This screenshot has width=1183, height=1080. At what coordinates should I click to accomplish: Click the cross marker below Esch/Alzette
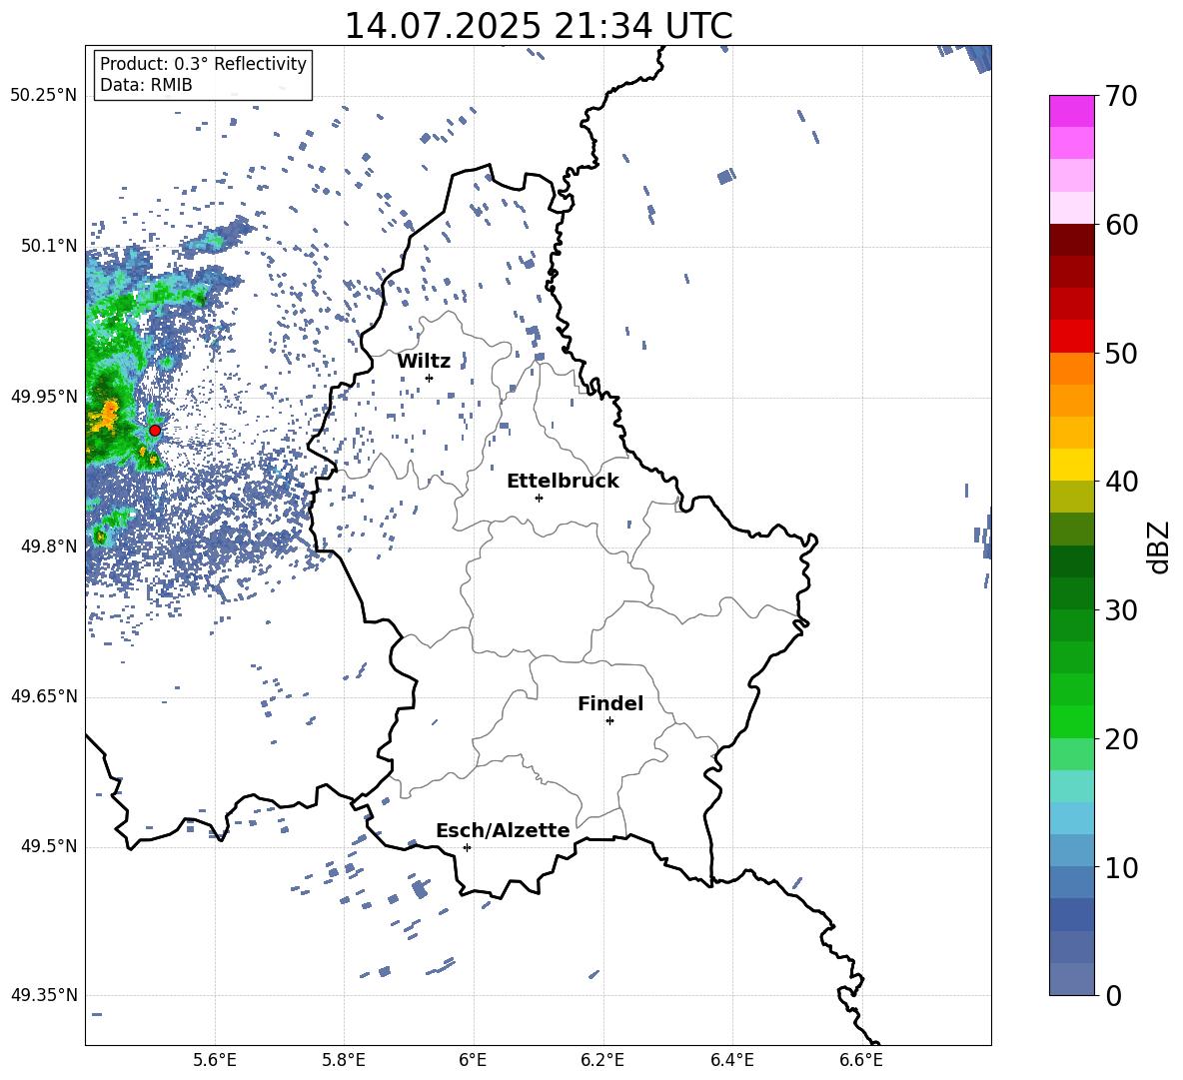[x=467, y=847]
